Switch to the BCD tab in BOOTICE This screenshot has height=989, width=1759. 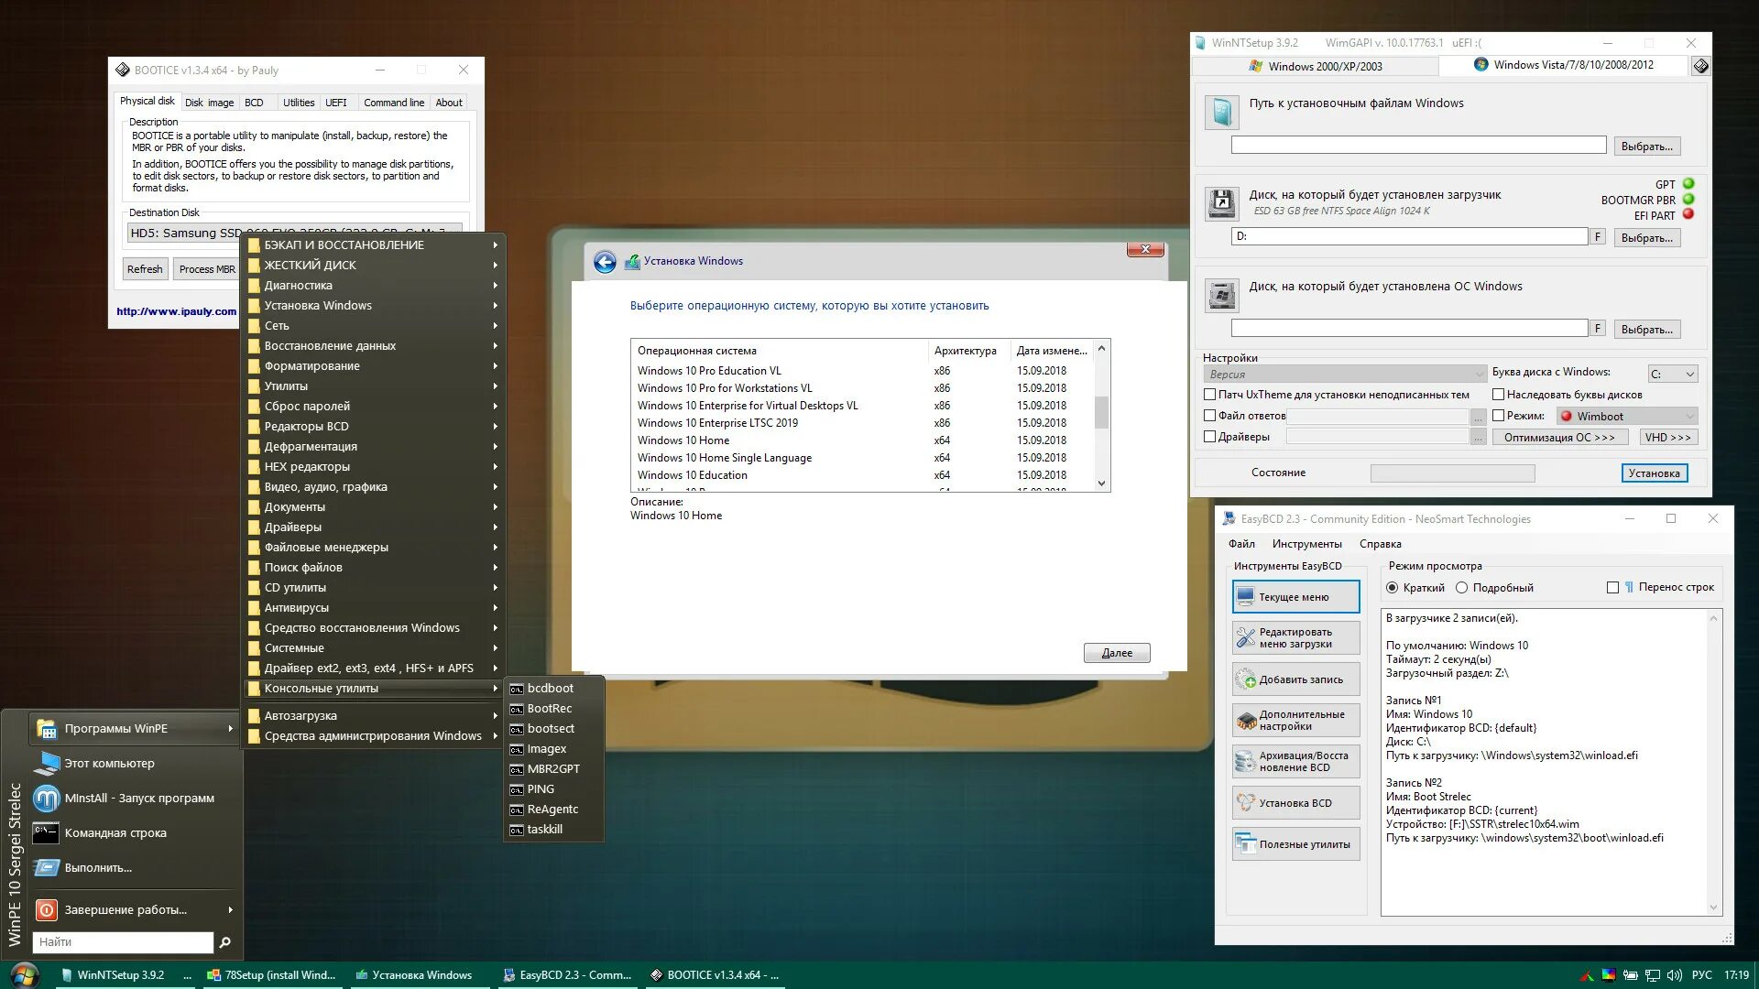(254, 103)
